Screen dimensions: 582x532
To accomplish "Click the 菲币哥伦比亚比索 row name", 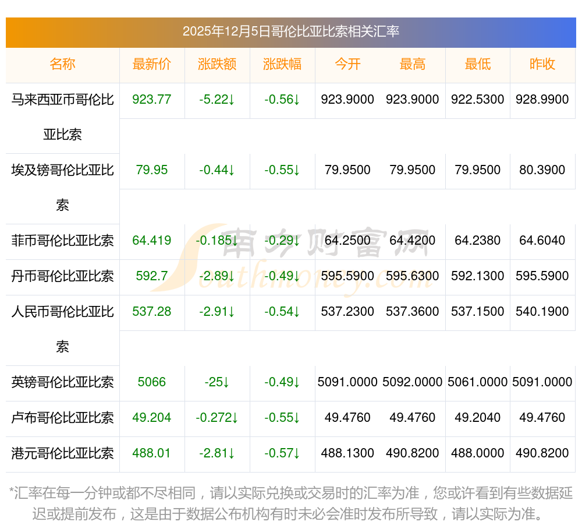I will tap(62, 241).
